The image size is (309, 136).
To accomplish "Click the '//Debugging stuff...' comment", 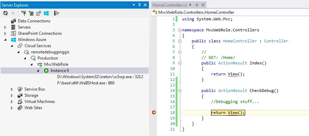I will coord(235,102).
